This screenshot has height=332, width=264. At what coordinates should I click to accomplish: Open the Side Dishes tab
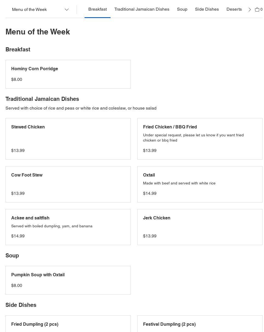(207, 9)
